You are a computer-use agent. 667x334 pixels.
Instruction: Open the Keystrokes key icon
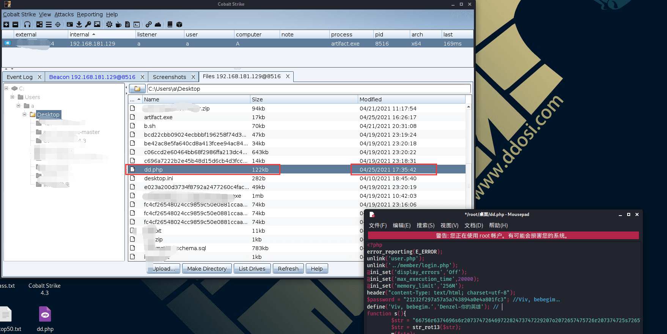[88, 24]
